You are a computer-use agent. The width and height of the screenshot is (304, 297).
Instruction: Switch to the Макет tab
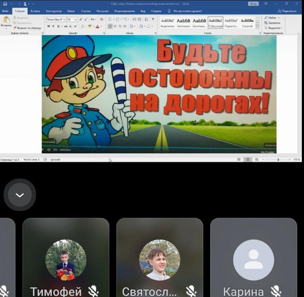point(71,11)
